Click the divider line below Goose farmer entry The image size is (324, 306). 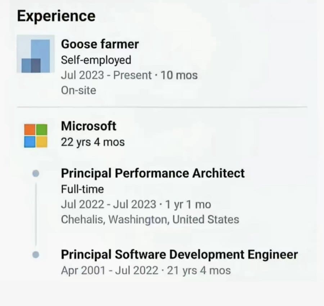[162, 107]
